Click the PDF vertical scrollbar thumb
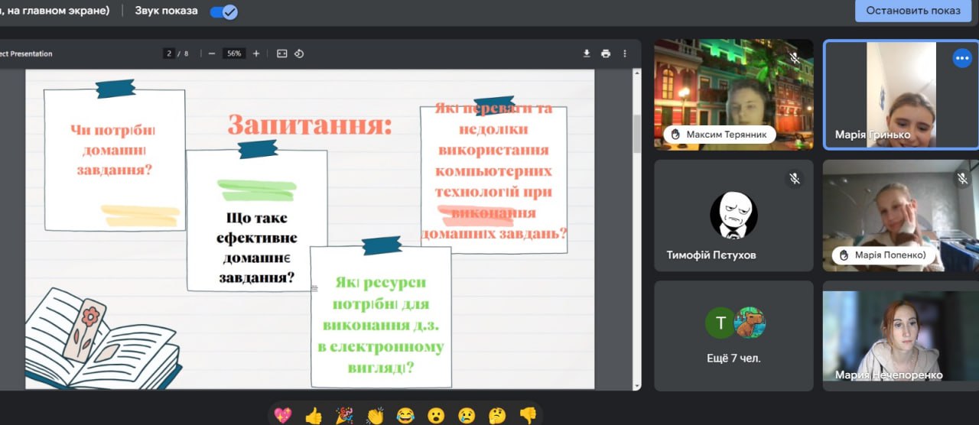Viewport: 979px width, 425px height. [x=636, y=134]
